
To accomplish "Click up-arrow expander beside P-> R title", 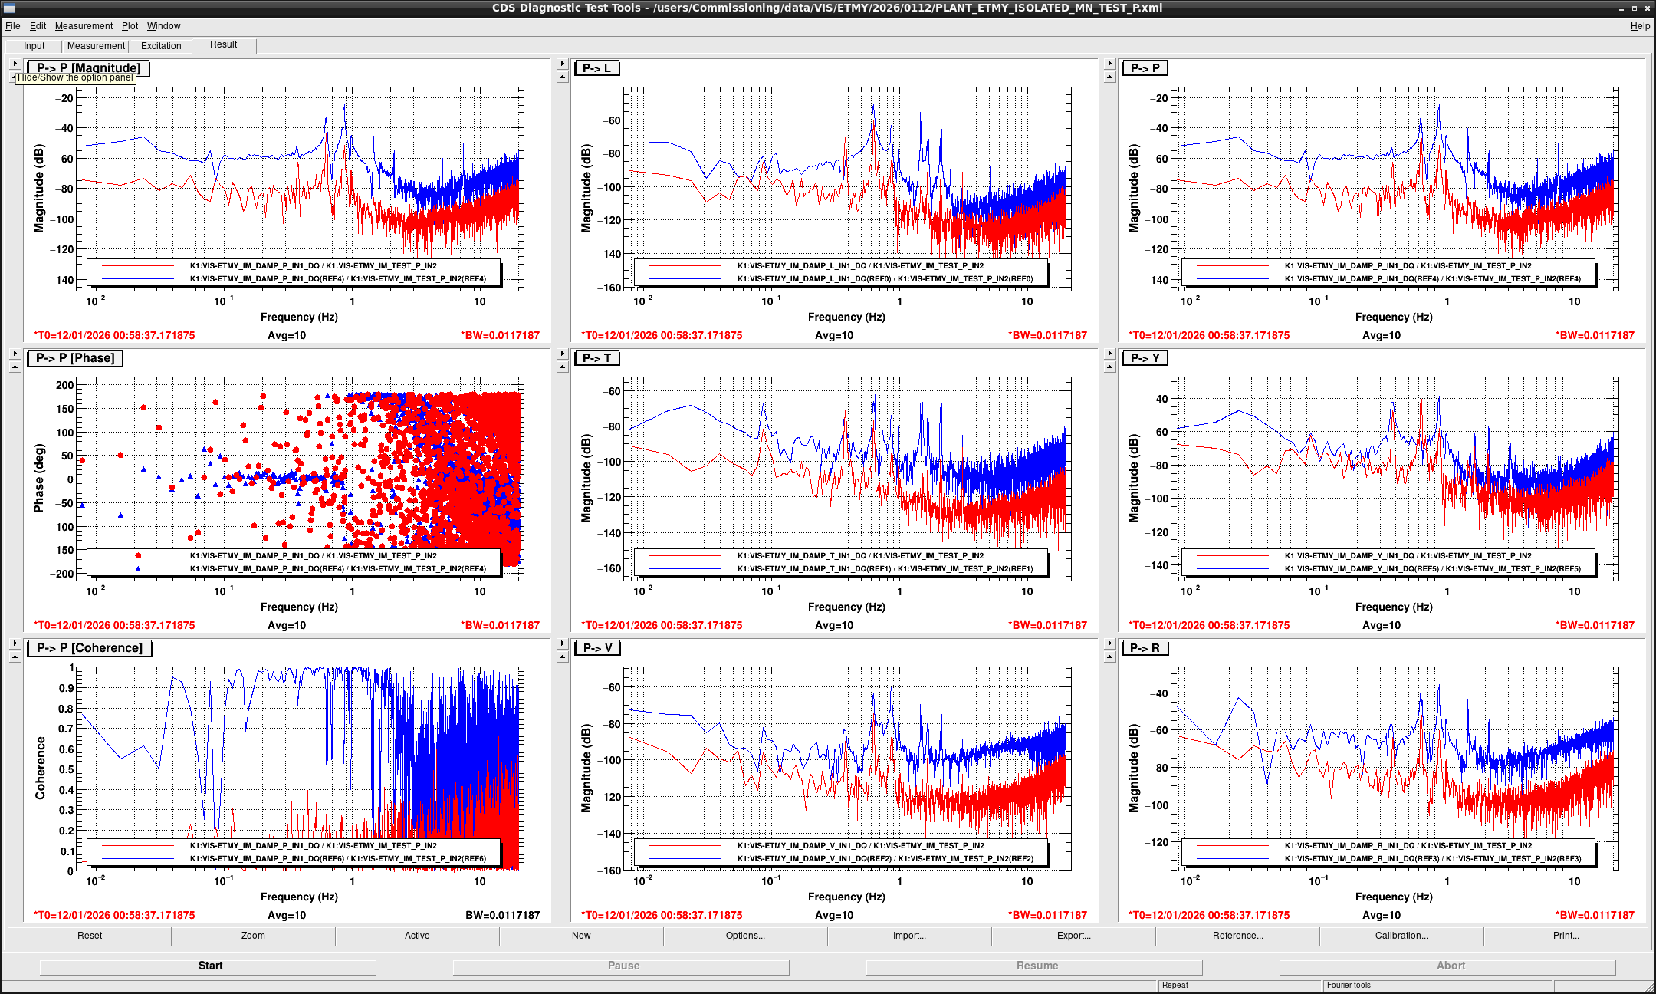I will 1109,657.
